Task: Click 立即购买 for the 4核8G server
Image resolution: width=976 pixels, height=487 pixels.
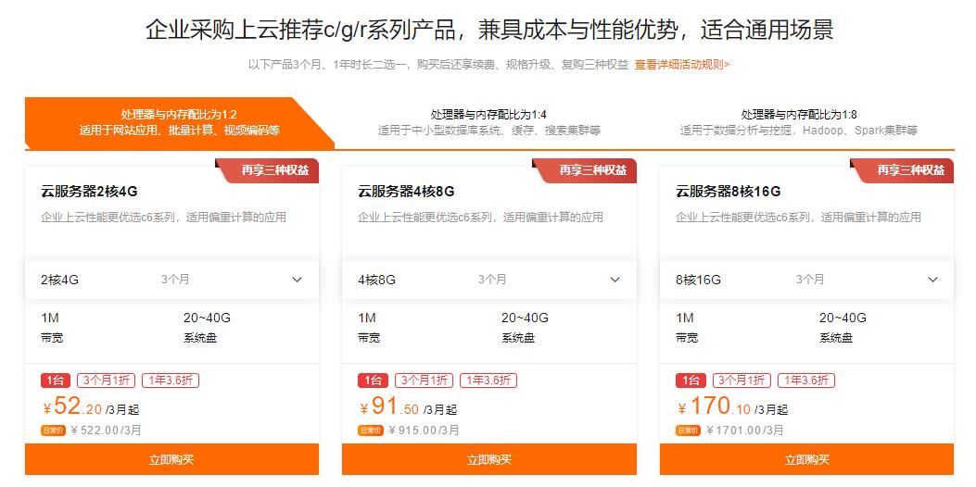Action: [489, 459]
